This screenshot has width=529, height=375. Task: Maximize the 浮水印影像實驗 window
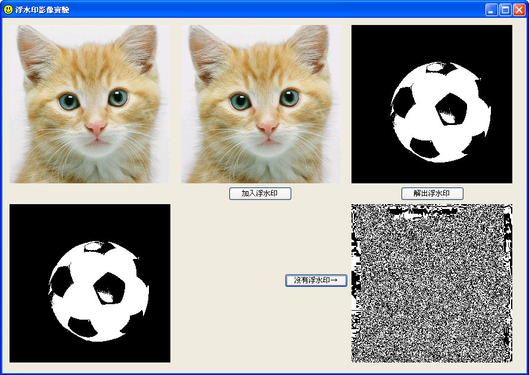click(x=505, y=10)
